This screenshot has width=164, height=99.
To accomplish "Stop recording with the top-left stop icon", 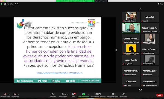I will [18, 4].
